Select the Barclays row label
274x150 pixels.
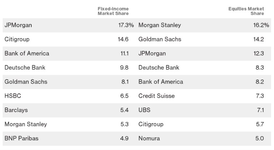[x=16, y=110]
